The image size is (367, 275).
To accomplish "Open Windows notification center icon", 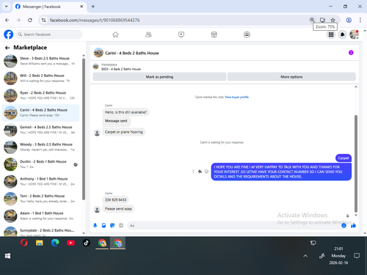I will pos(357,256).
